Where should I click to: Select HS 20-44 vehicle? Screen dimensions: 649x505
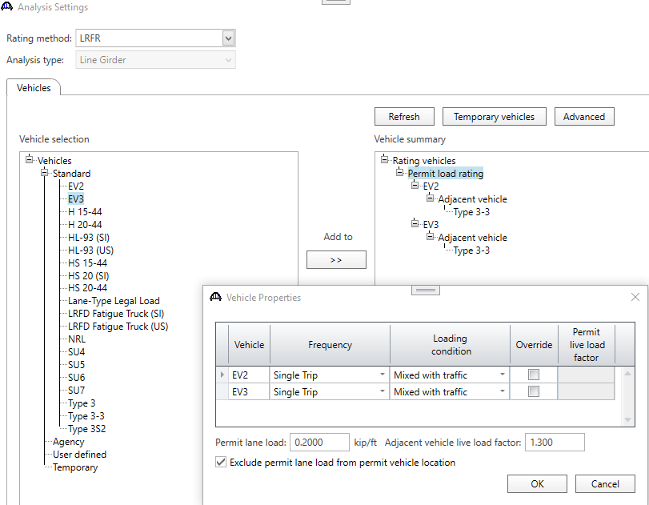88,288
